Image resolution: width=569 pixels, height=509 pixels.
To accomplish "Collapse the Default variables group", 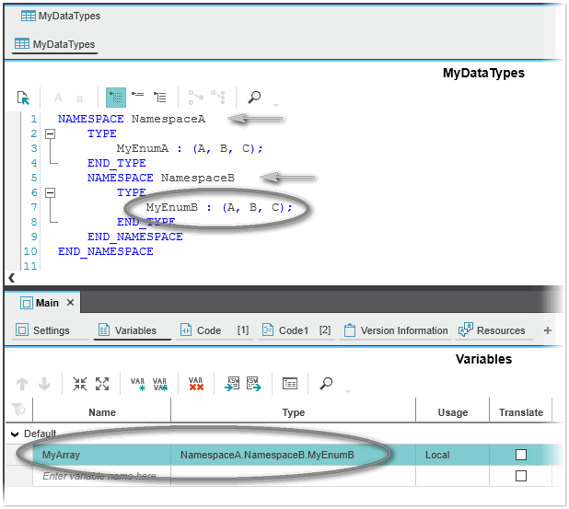I will click(x=14, y=434).
